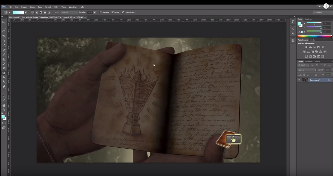Image resolution: width=333 pixels, height=176 pixels.
Task: Open the Filter menu
Action: pos(56,7)
